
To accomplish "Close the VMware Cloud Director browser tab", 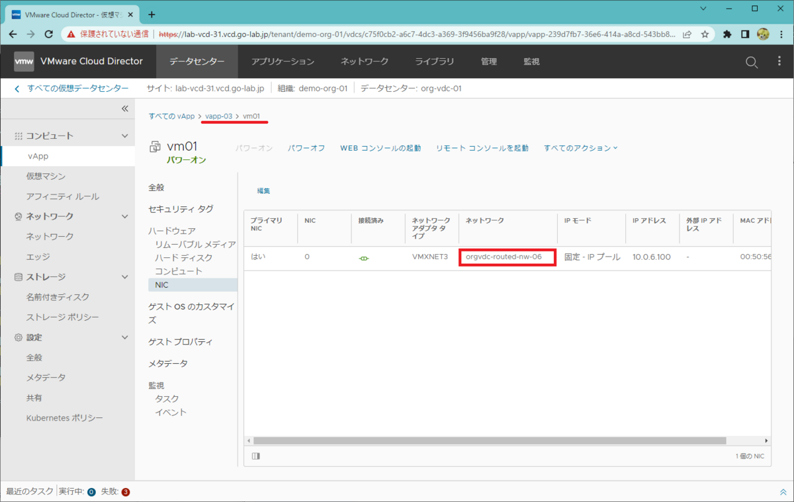I will tap(130, 14).
